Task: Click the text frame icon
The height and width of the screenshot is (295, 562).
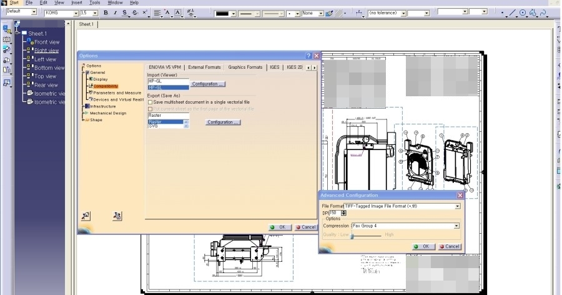Action: pyautogui.click(x=178, y=13)
